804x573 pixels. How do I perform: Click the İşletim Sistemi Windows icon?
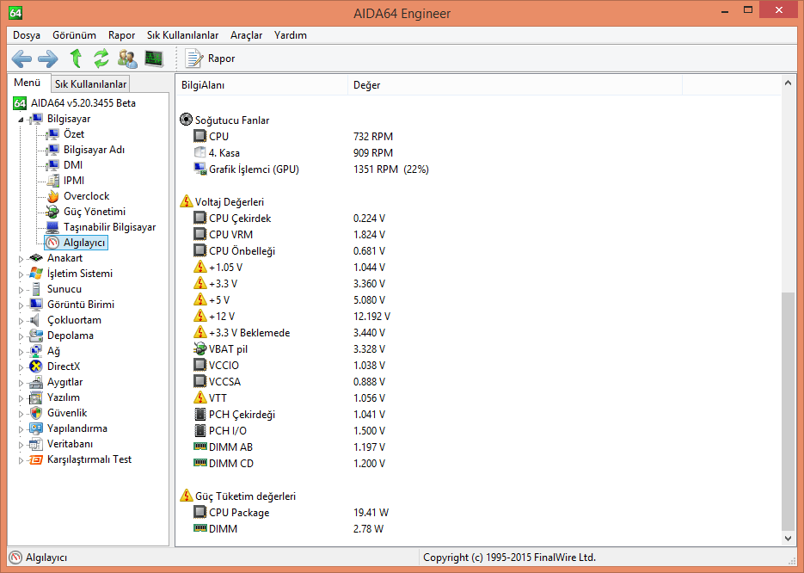36,274
